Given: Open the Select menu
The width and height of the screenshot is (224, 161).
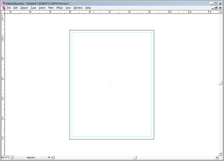Looking at the screenshot, I should tap(42, 8).
